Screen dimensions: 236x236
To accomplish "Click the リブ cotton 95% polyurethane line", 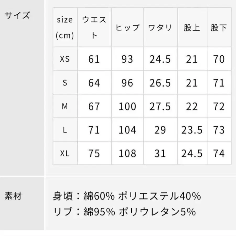I will click(x=125, y=212).
